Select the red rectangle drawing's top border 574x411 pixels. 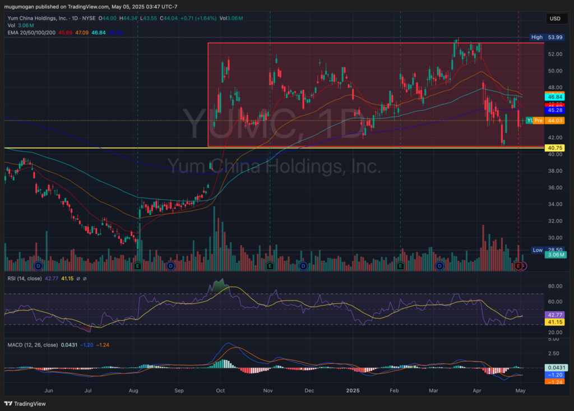376,43
